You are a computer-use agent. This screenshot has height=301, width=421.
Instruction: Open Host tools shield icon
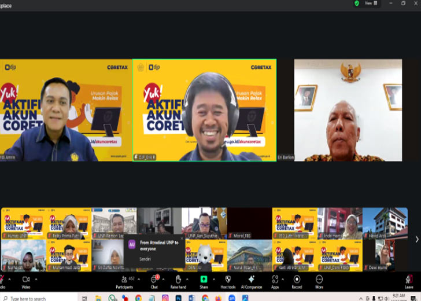pos(228,281)
